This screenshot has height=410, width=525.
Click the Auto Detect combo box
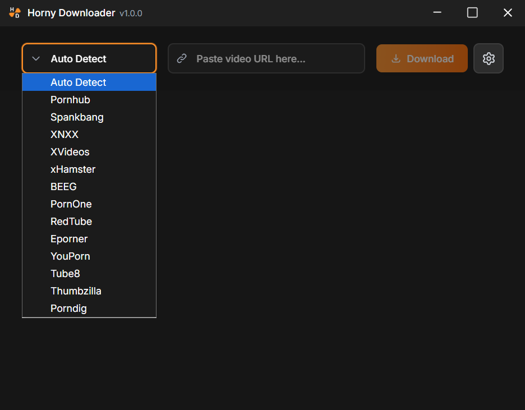pyautogui.click(x=89, y=58)
